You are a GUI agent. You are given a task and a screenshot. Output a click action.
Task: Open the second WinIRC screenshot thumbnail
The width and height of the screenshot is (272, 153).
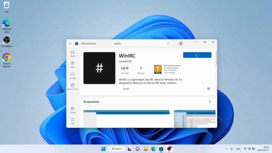point(195,119)
